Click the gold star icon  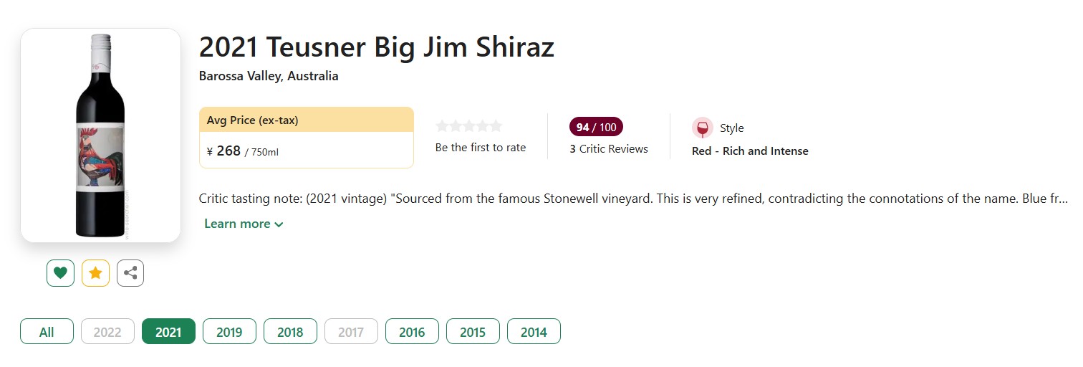point(95,273)
